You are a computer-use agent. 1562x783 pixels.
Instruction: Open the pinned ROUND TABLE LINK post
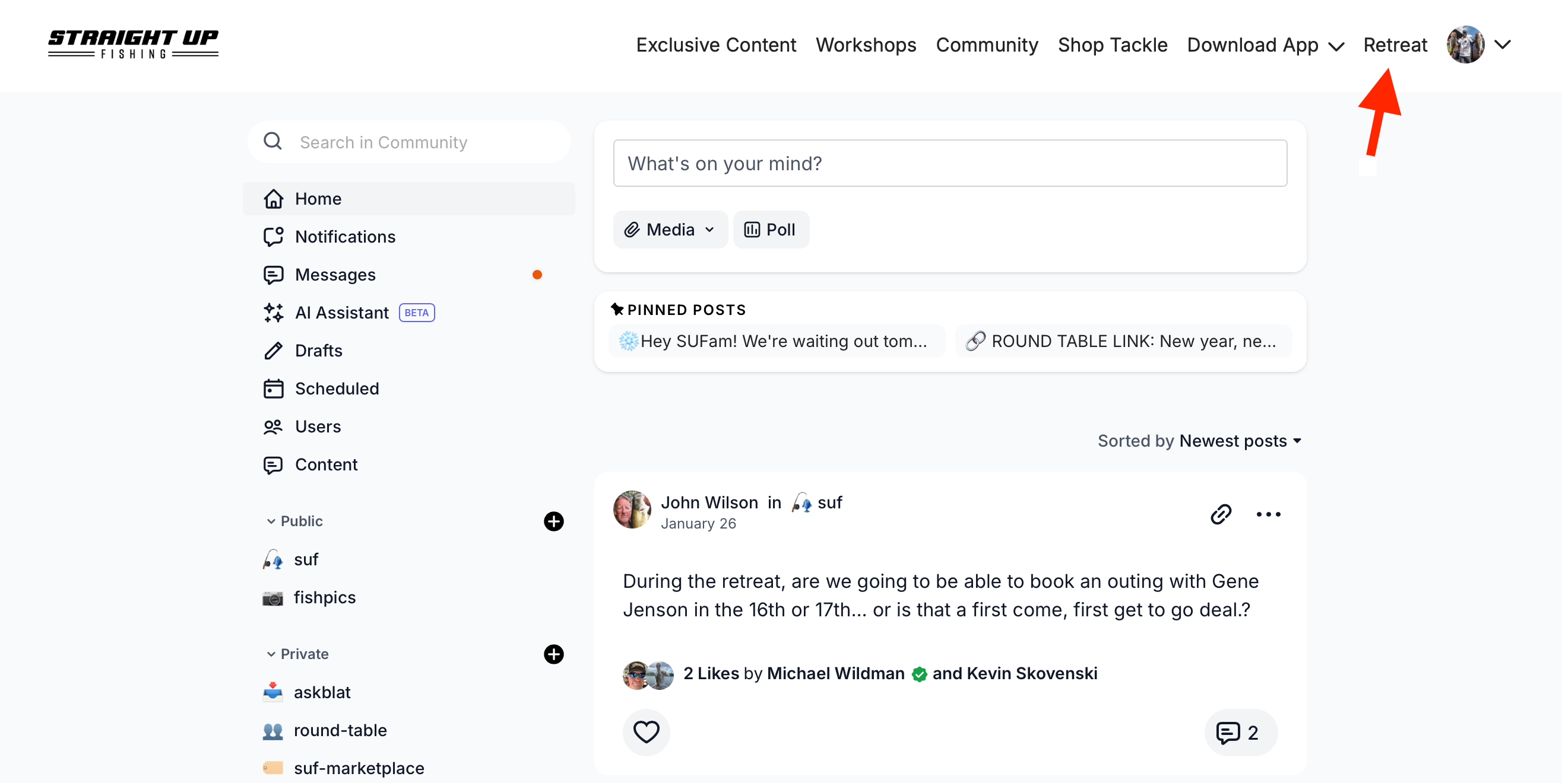1123,341
